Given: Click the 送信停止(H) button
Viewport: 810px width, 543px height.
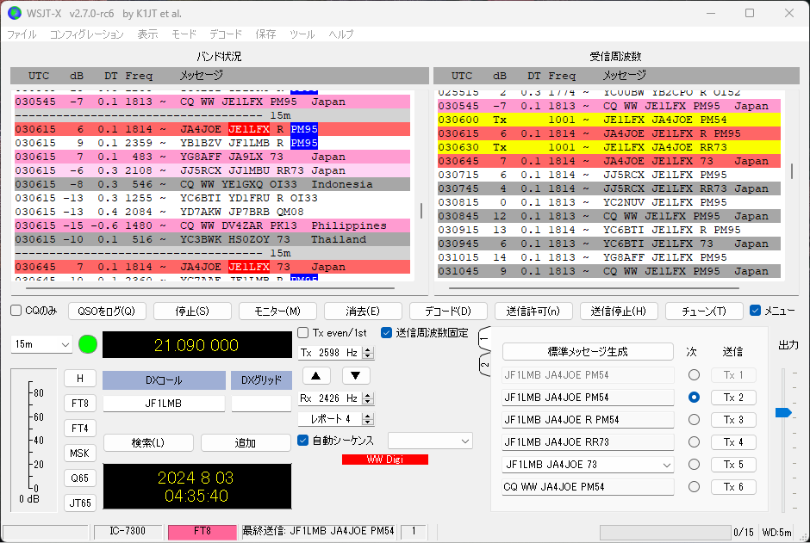Looking at the screenshot, I should [x=619, y=311].
